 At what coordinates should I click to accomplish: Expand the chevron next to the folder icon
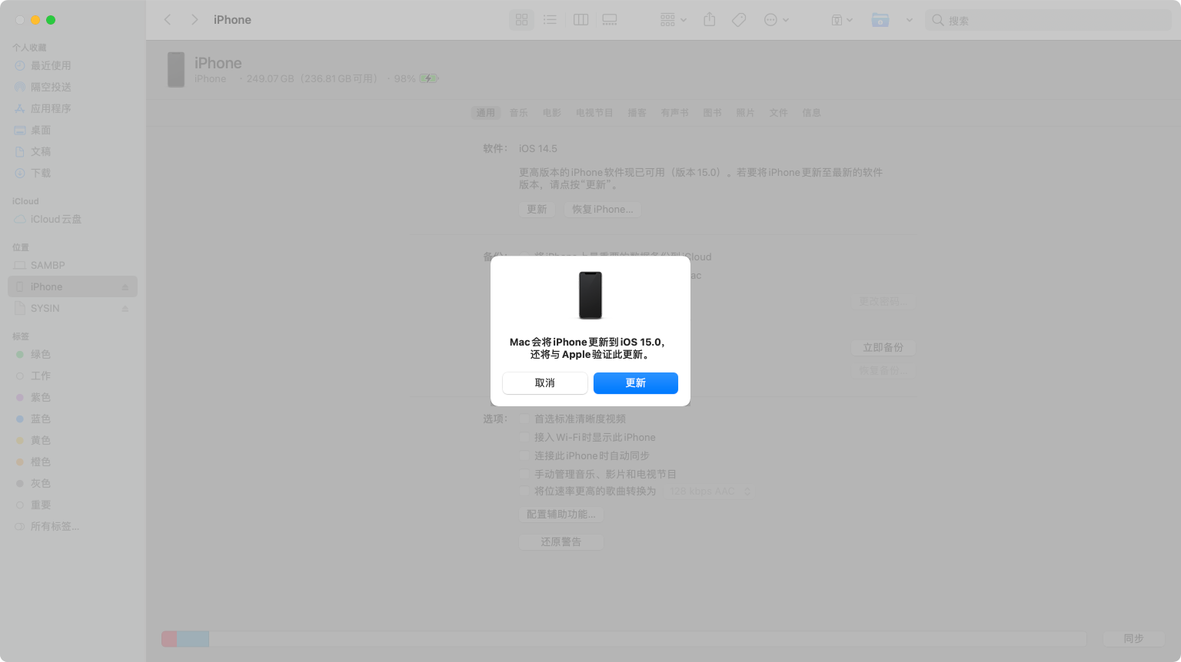tap(910, 20)
